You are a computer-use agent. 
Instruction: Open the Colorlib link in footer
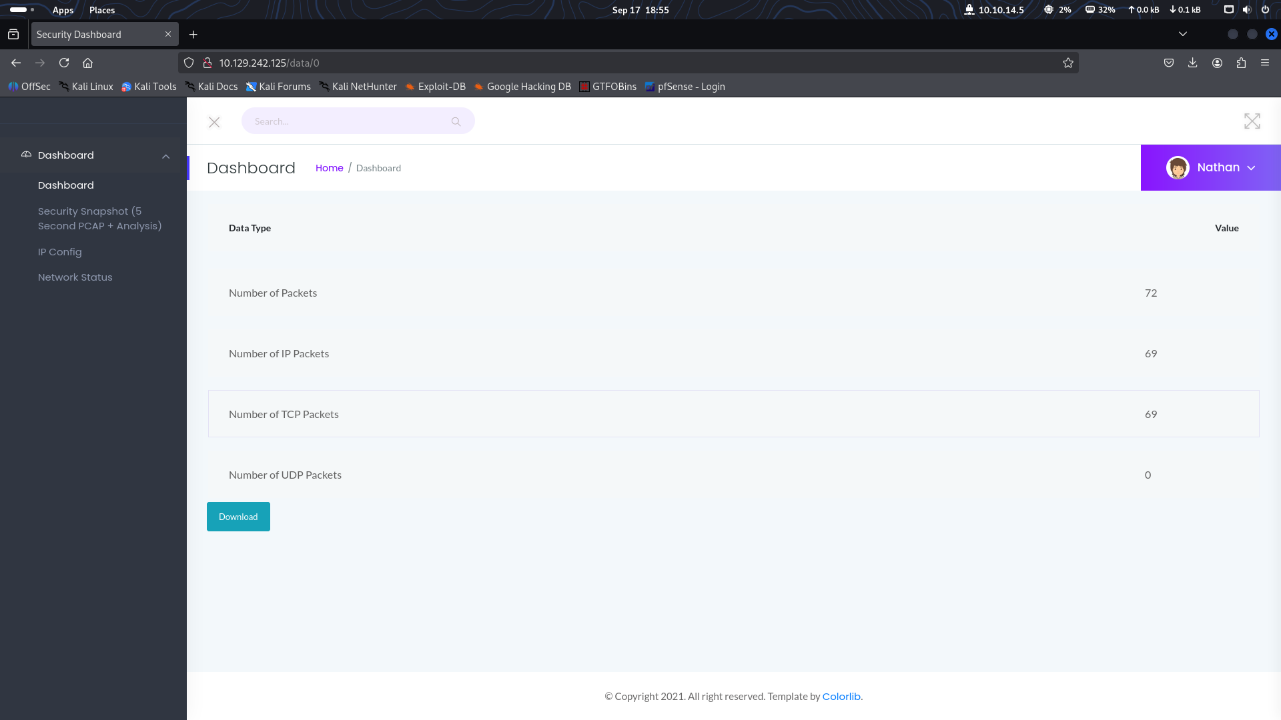[x=841, y=696]
